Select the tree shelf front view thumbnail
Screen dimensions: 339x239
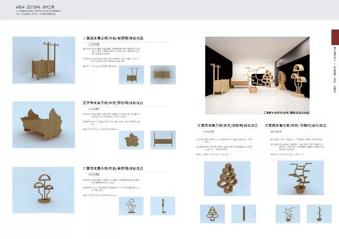pos(212,214)
